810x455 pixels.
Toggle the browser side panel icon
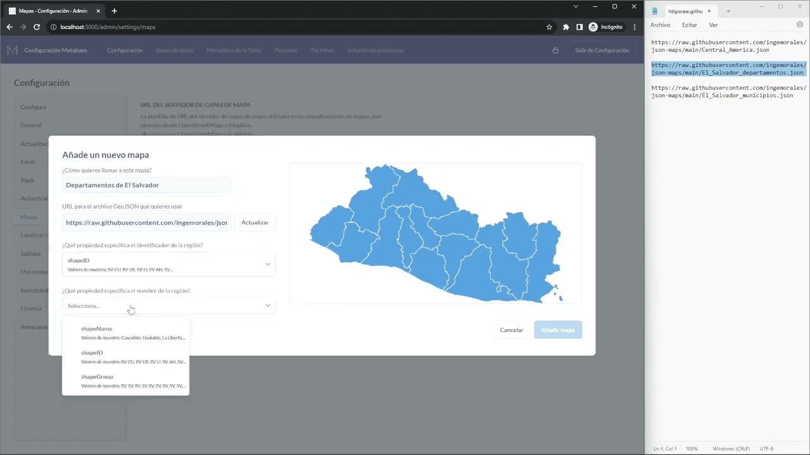click(x=579, y=27)
